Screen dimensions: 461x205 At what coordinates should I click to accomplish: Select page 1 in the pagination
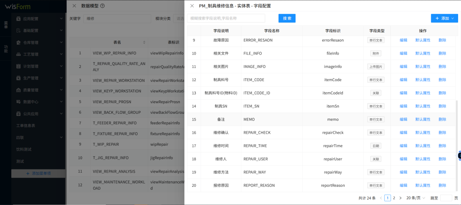(388, 198)
